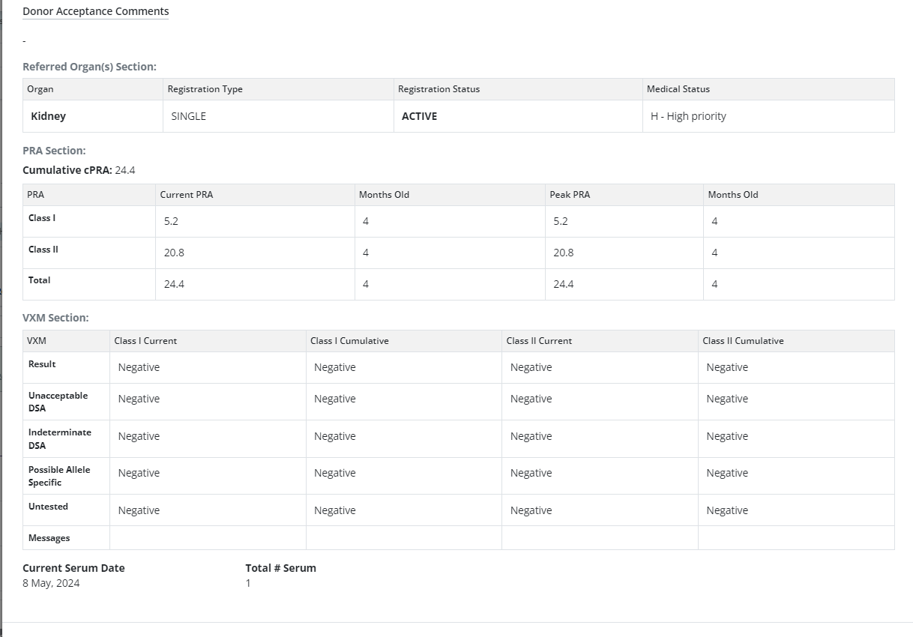The image size is (913, 637).
Task: Click Untested value under Class II Cumulative
Action: click(726, 511)
